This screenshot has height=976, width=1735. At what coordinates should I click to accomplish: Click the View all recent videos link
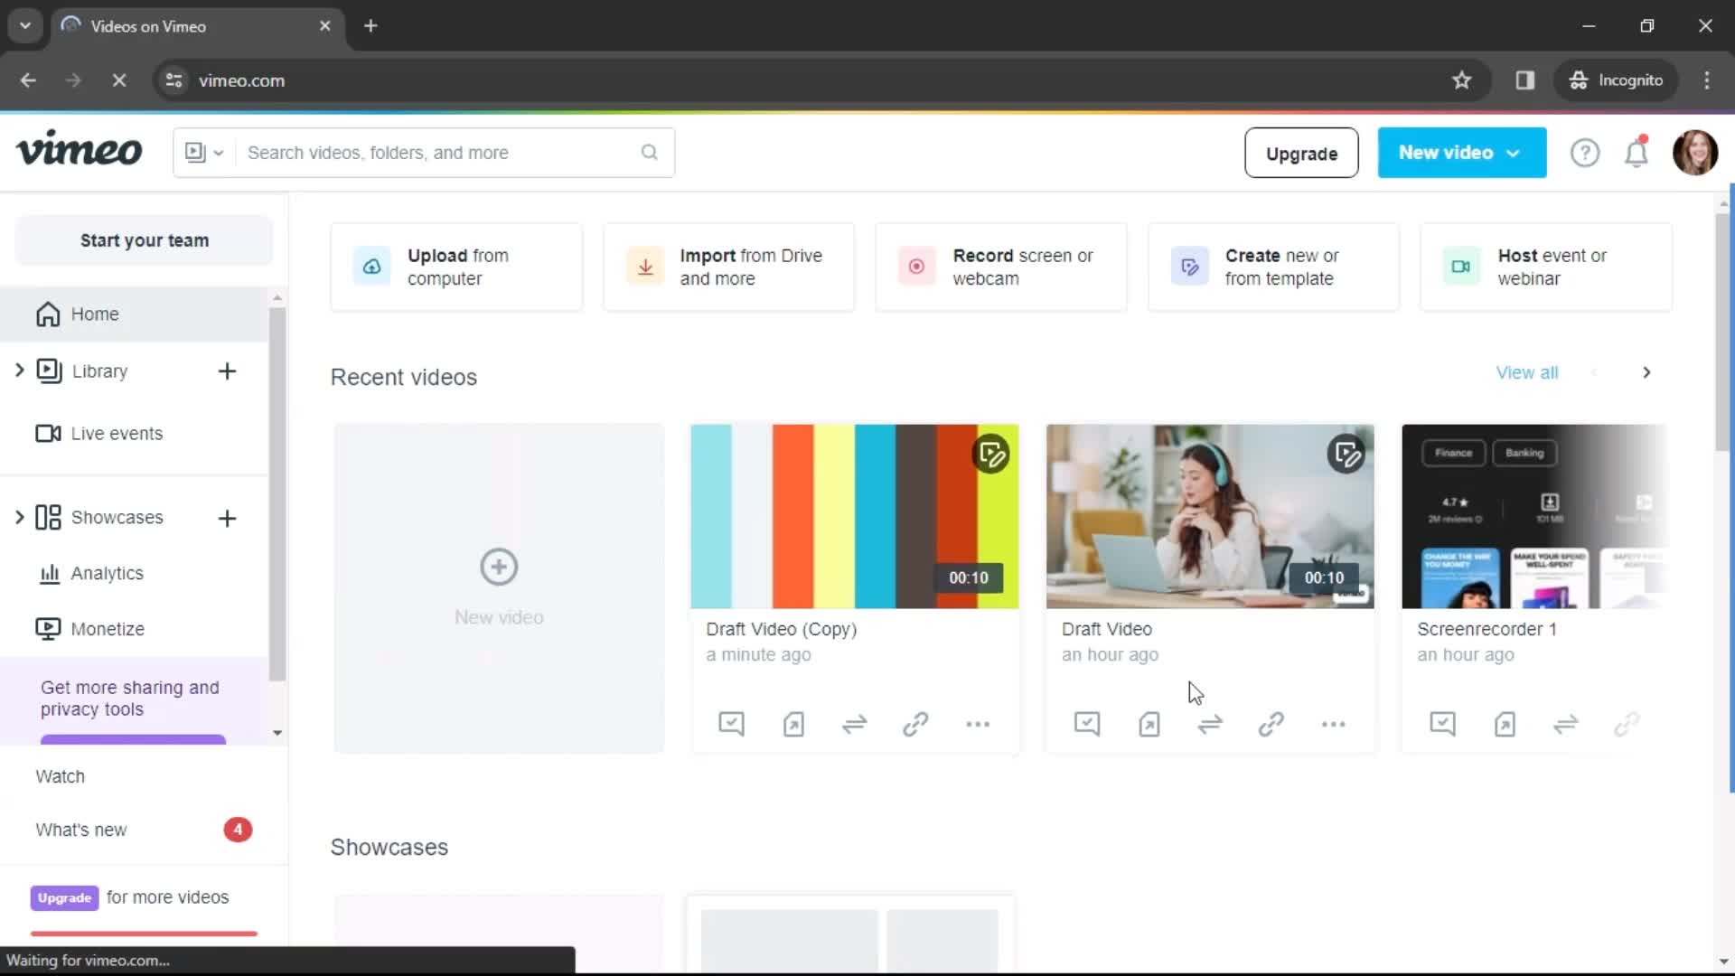1528,373
